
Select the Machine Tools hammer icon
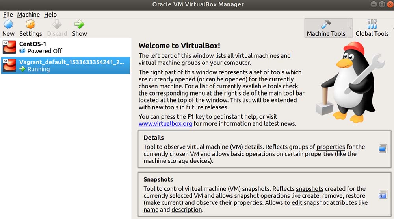(326, 24)
